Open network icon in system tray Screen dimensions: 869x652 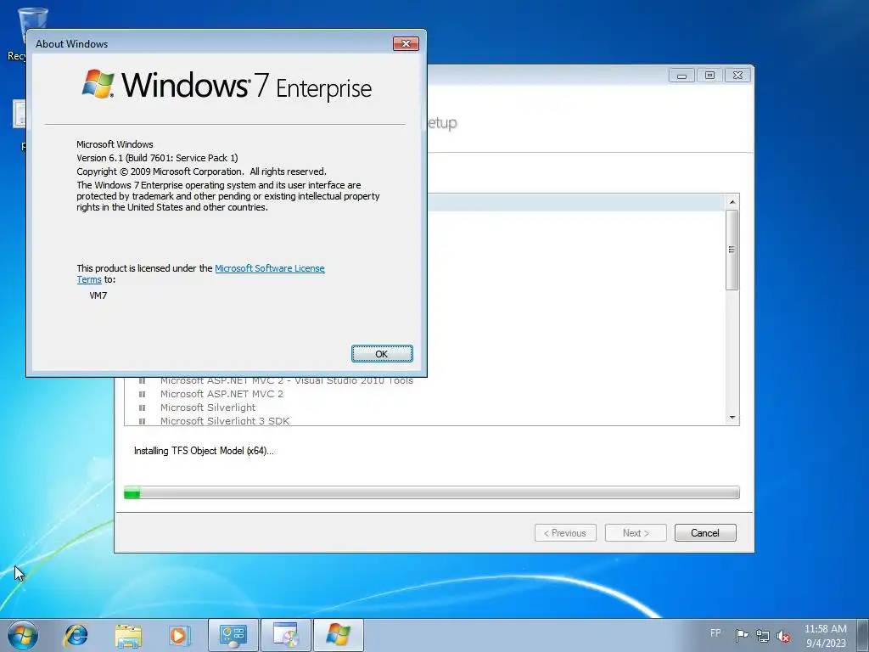[763, 636]
